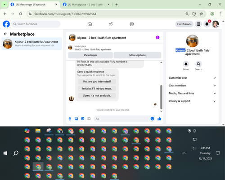Open the Chrome zoom magnifier icon
The image size is (225, 180).
[x=187, y=14]
